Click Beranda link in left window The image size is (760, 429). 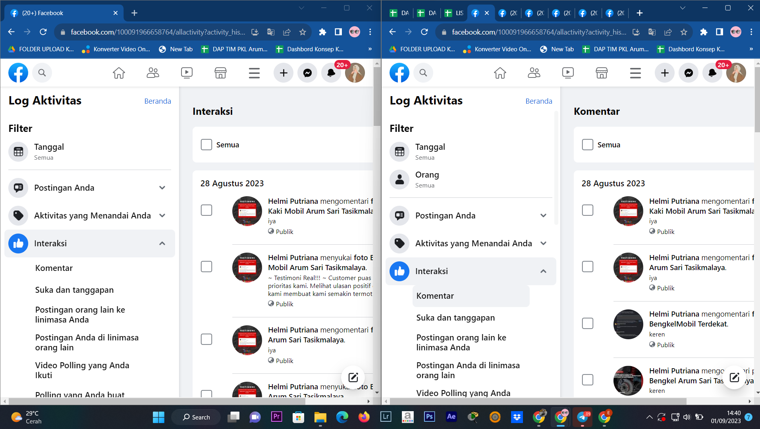(158, 101)
